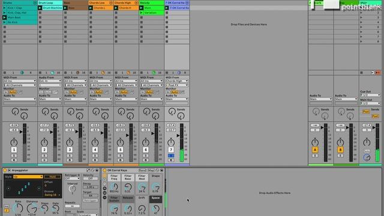Open Arpeggiator Scale dropdown
Viewport: 384px width, 216px height.
click(88, 215)
